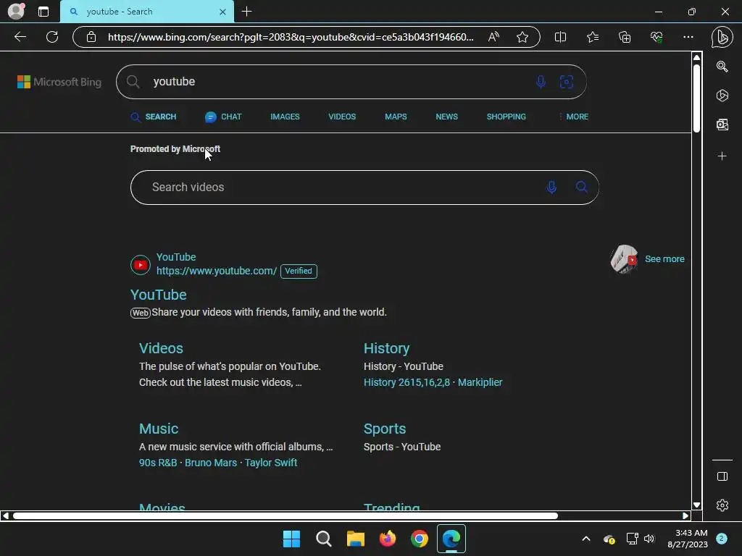Viewport: 742px width, 556px height.
Task: Click the vertical page scrollbar thumb
Action: (696, 98)
